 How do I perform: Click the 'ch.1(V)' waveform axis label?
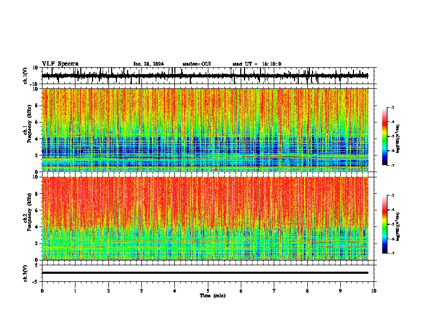click(x=26, y=76)
